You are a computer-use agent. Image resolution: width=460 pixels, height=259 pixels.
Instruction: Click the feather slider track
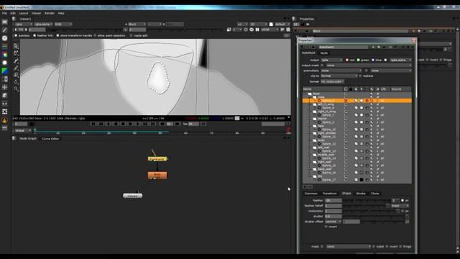[367, 201]
